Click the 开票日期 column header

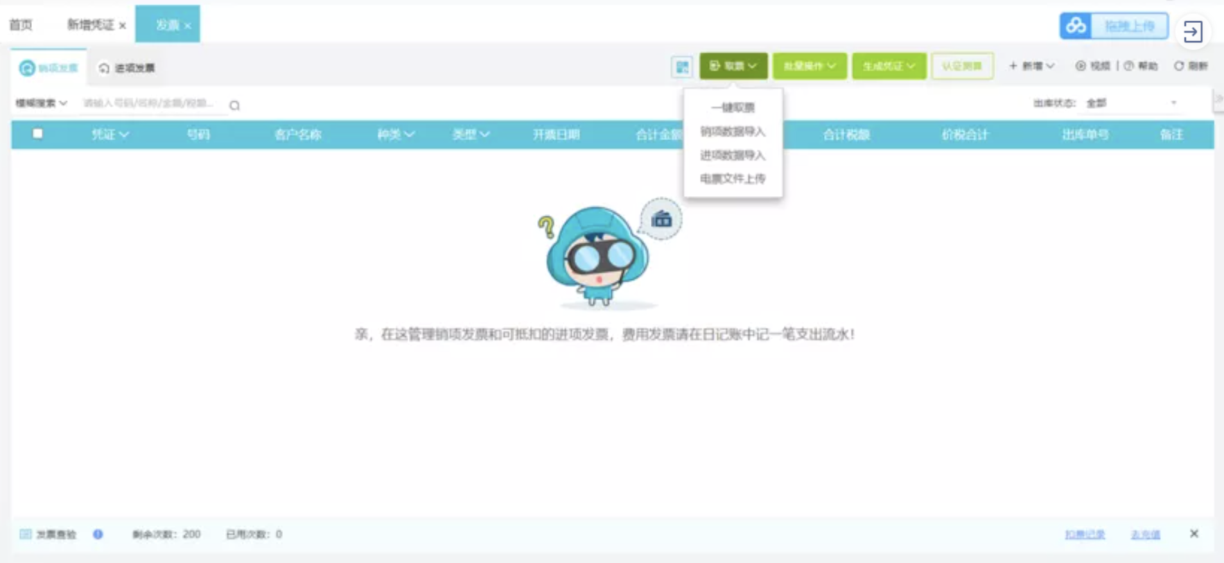556,135
